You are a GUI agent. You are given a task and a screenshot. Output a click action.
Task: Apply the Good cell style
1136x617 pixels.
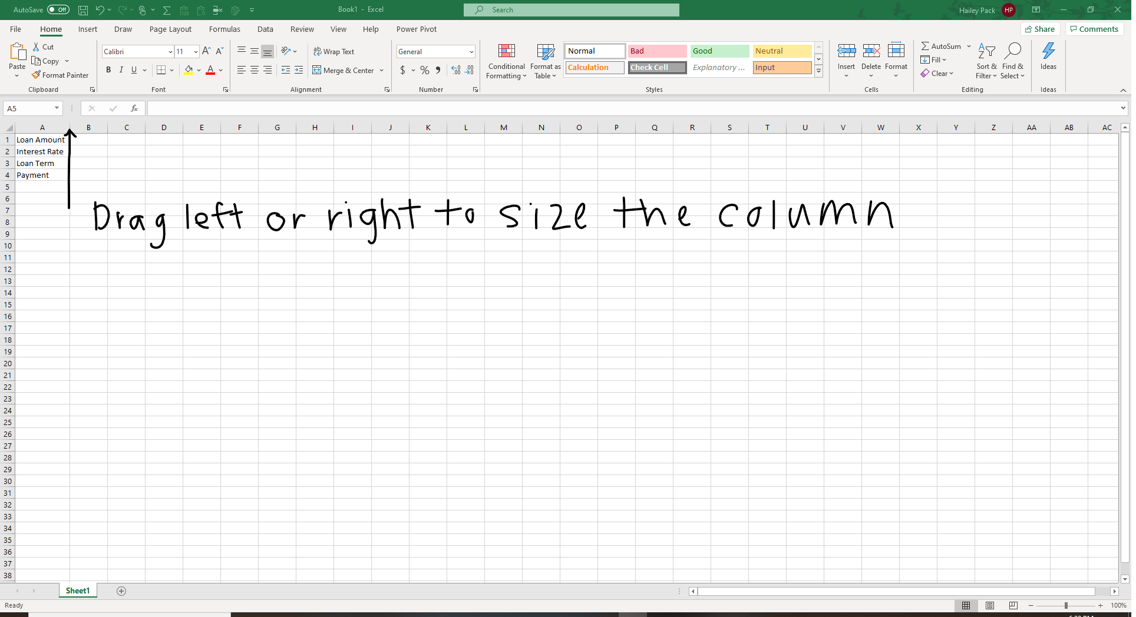tap(719, 51)
